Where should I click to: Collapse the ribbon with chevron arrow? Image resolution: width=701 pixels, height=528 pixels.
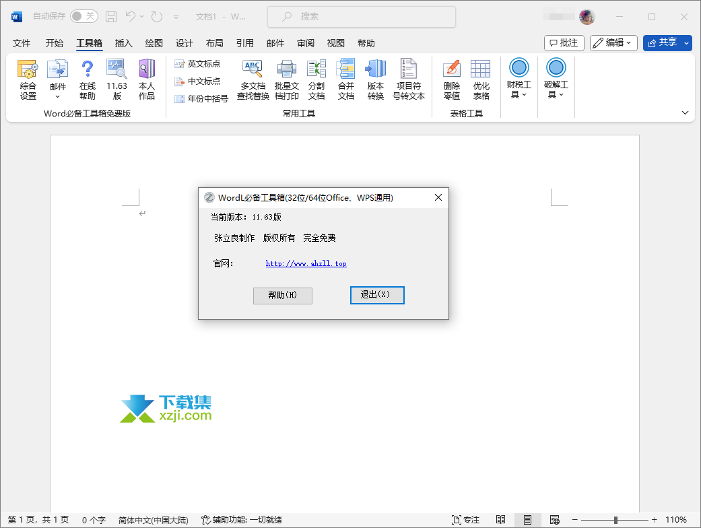(685, 112)
